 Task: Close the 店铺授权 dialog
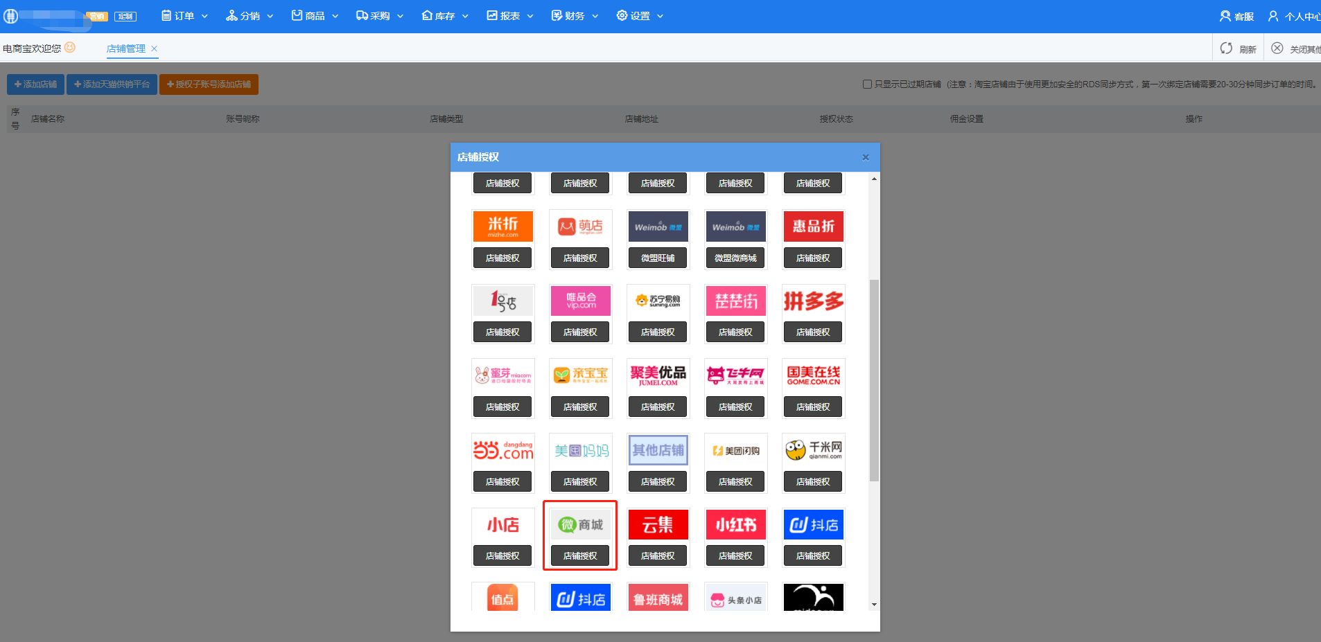click(866, 157)
